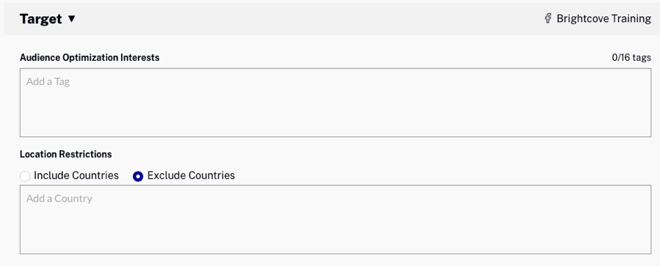
Task: Click the Add a Country placeholder text
Action: tap(59, 199)
